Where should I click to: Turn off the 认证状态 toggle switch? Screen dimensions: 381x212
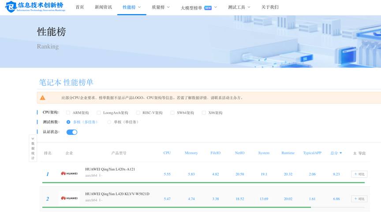72,132
